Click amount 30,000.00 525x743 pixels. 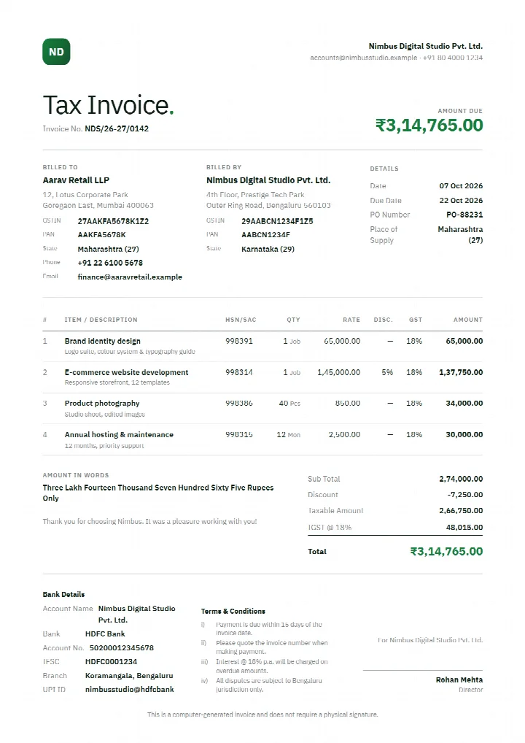tap(464, 434)
